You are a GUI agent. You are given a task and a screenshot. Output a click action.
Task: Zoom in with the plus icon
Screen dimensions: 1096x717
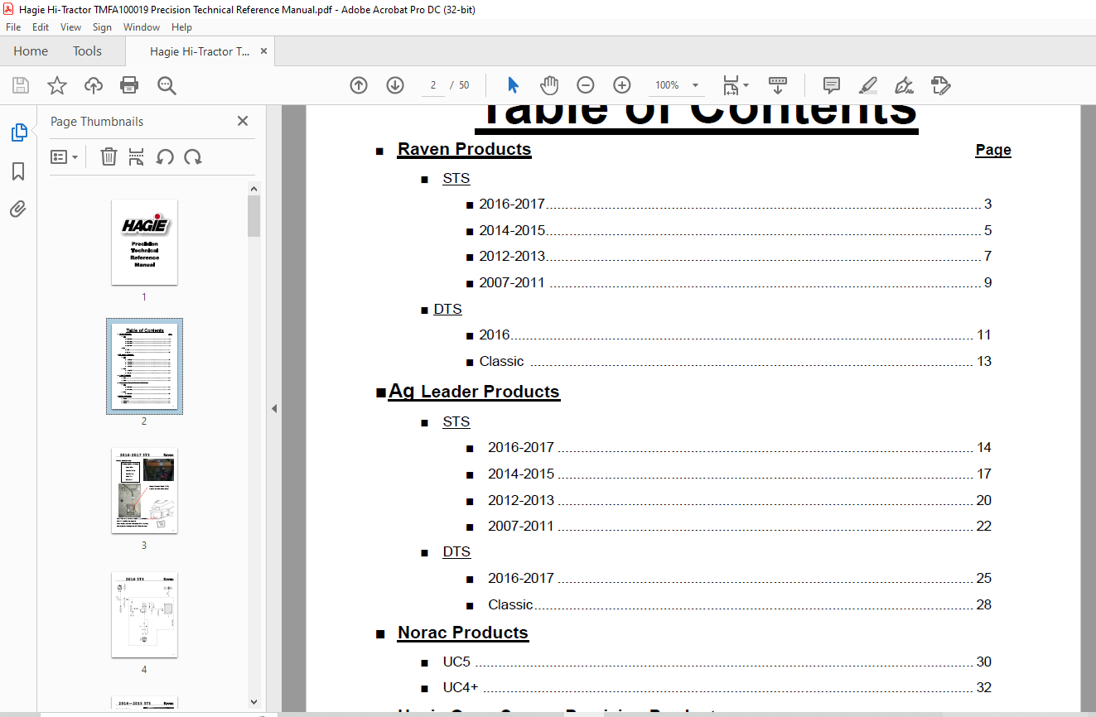[622, 85]
